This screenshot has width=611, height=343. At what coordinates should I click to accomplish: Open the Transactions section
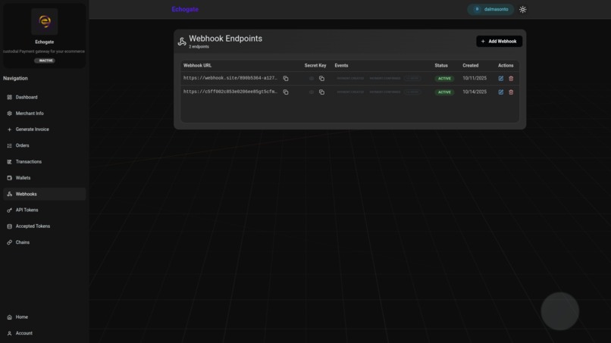point(45,161)
